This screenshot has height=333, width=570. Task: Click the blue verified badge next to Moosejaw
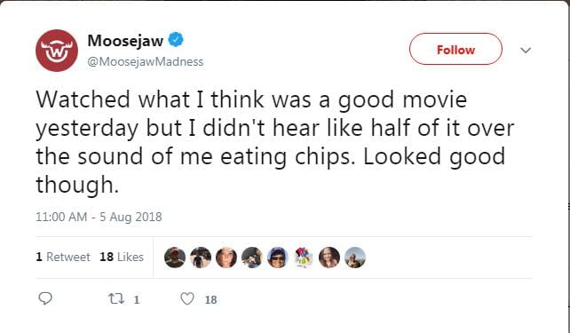tap(176, 40)
